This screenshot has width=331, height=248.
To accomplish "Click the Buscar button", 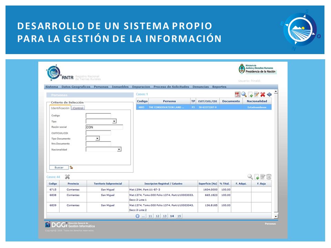I will point(59,167).
